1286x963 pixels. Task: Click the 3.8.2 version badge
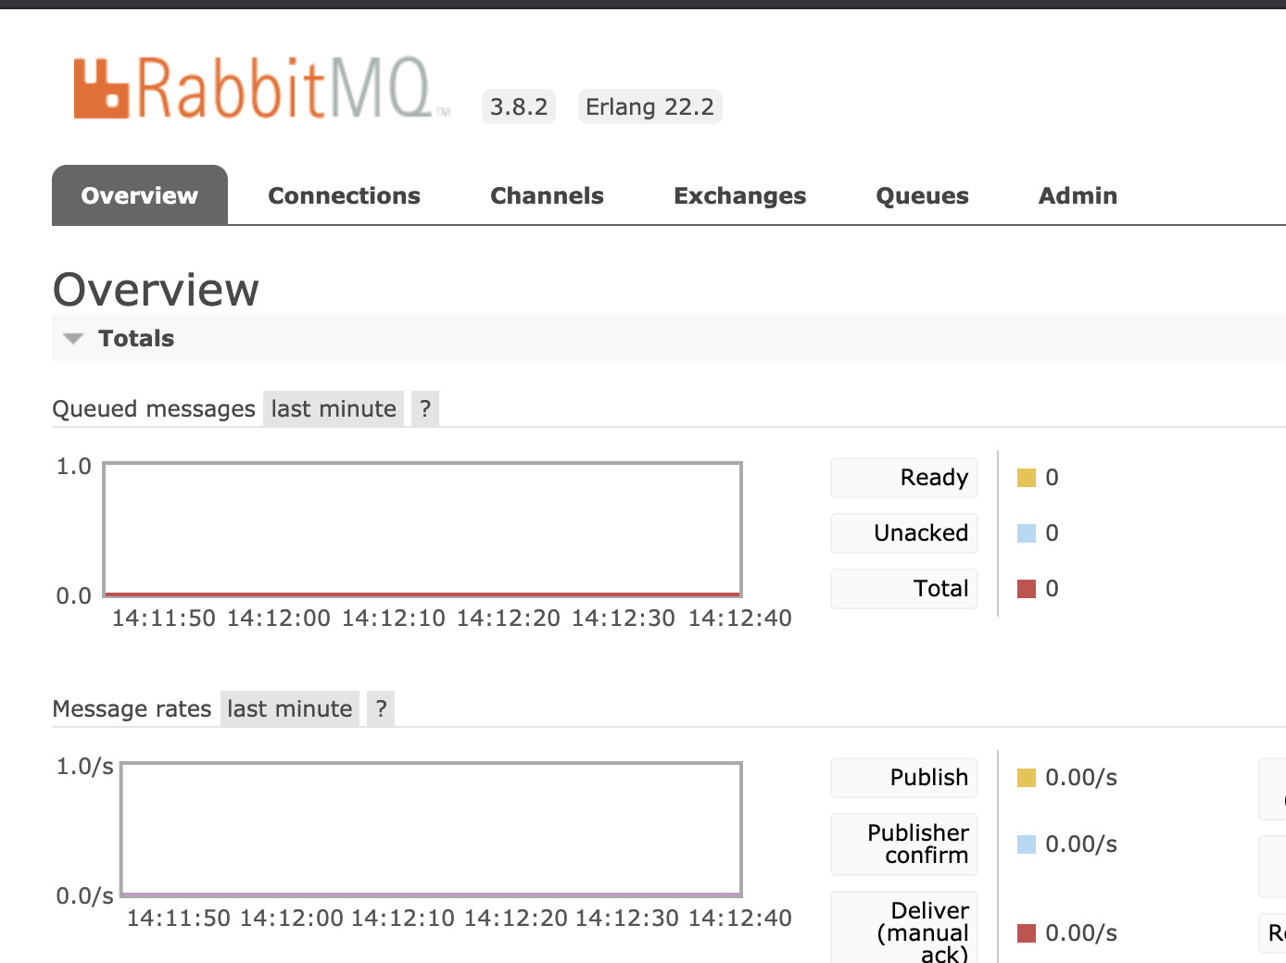519,106
